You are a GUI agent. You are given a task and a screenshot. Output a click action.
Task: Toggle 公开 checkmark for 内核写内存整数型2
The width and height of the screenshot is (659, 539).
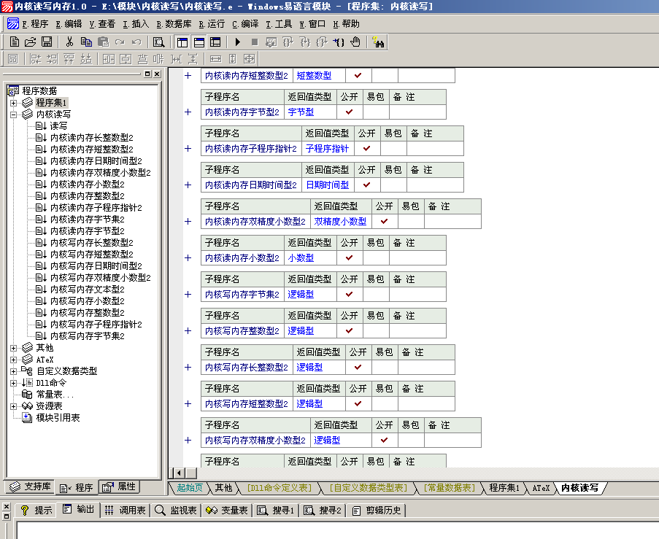click(350, 331)
